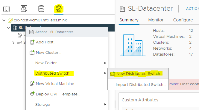Screen dimensions: 199x110
Task: Click the SL-Datacenter page title
Action: [x=150, y=9]
